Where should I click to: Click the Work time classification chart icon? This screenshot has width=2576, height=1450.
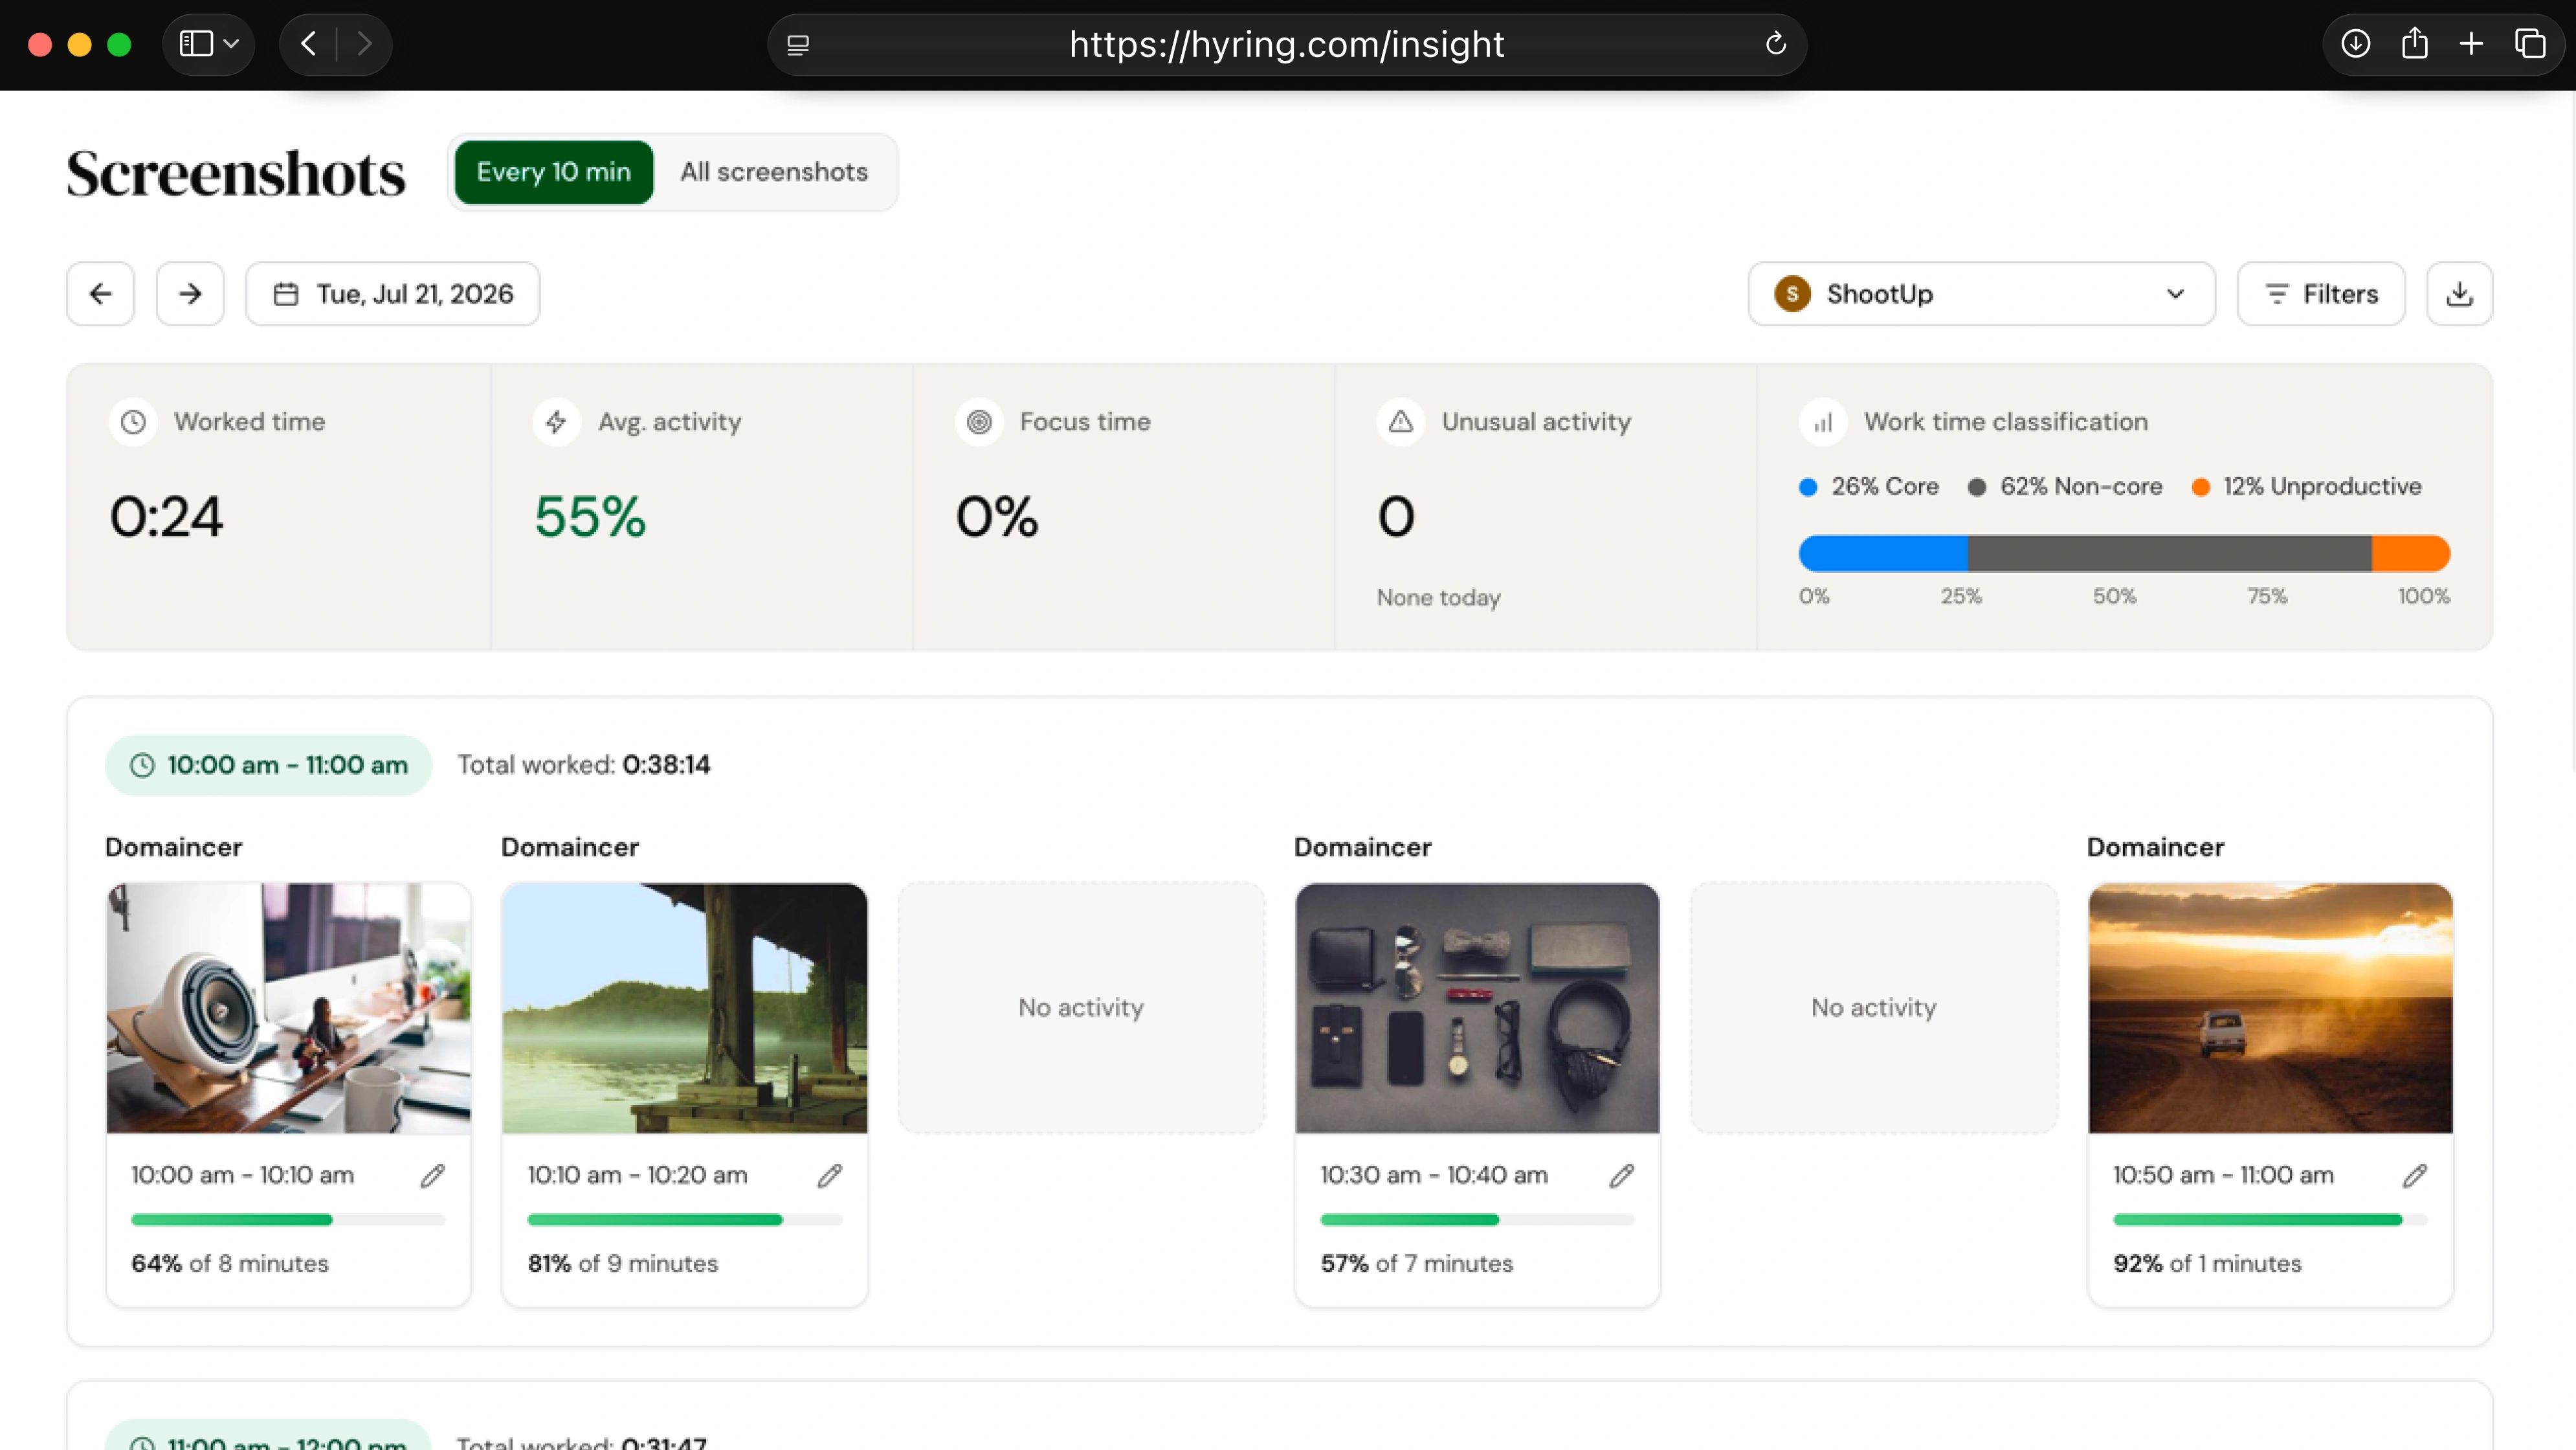point(1823,422)
